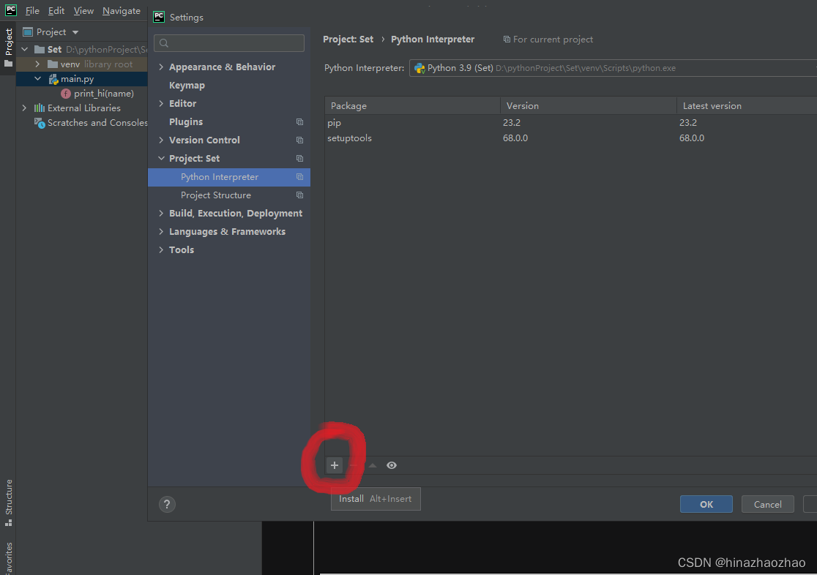Click the Settings dialog PyCharm icon
Image resolution: width=817 pixels, height=575 pixels.
(159, 17)
